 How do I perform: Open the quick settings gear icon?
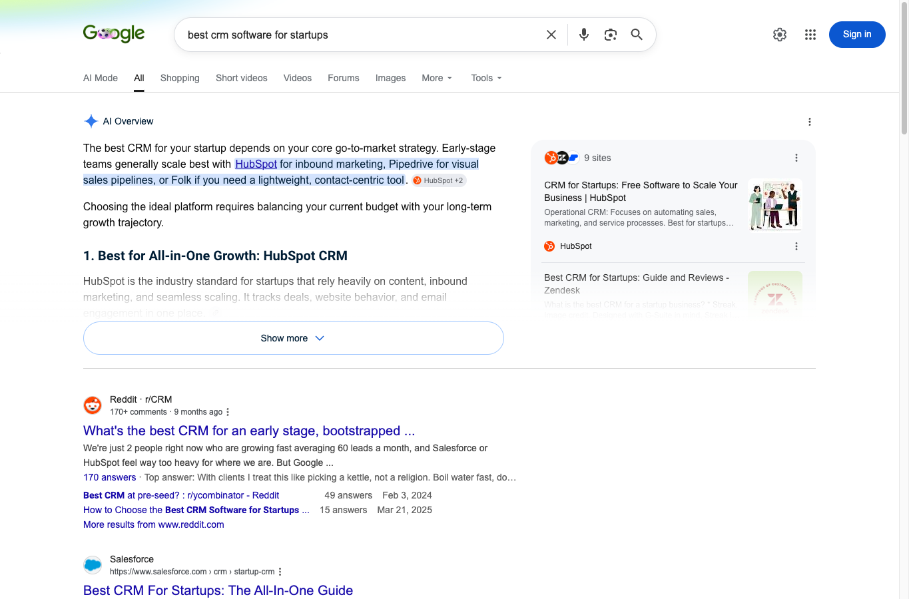point(780,35)
